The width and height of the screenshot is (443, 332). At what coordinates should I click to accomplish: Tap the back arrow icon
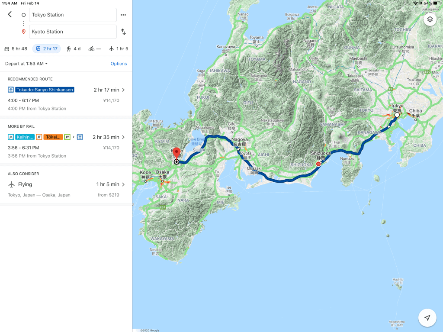click(10, 15)
